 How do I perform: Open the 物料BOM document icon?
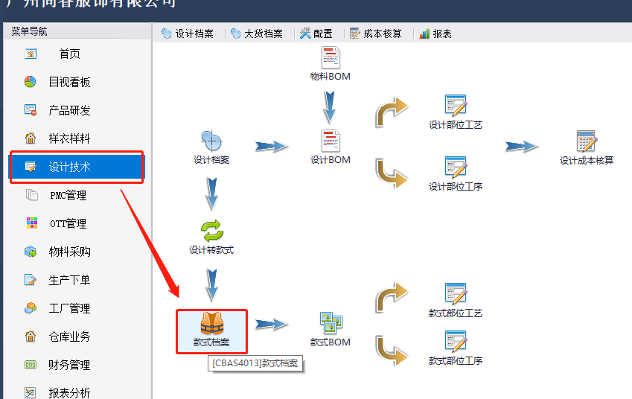tap(331, 57)
